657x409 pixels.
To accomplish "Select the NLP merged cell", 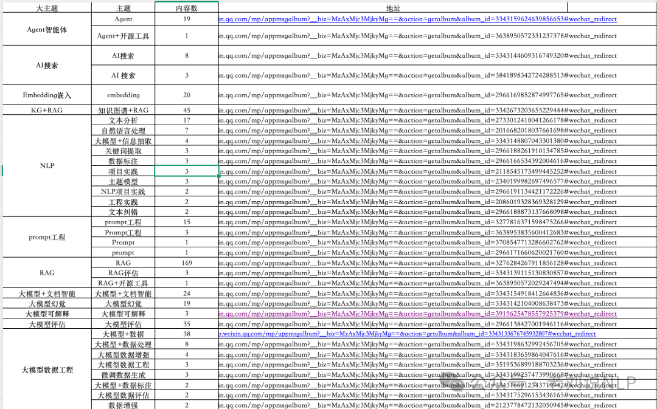I will pos(47,166).
